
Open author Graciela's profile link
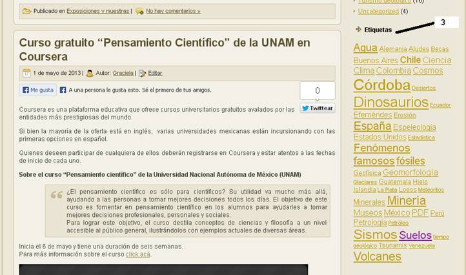(x=123, y=74)
